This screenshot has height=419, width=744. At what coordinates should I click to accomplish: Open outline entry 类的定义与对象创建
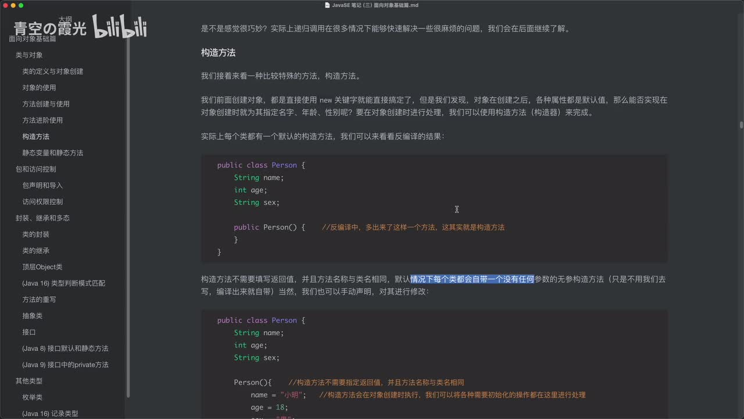point(53,72)
